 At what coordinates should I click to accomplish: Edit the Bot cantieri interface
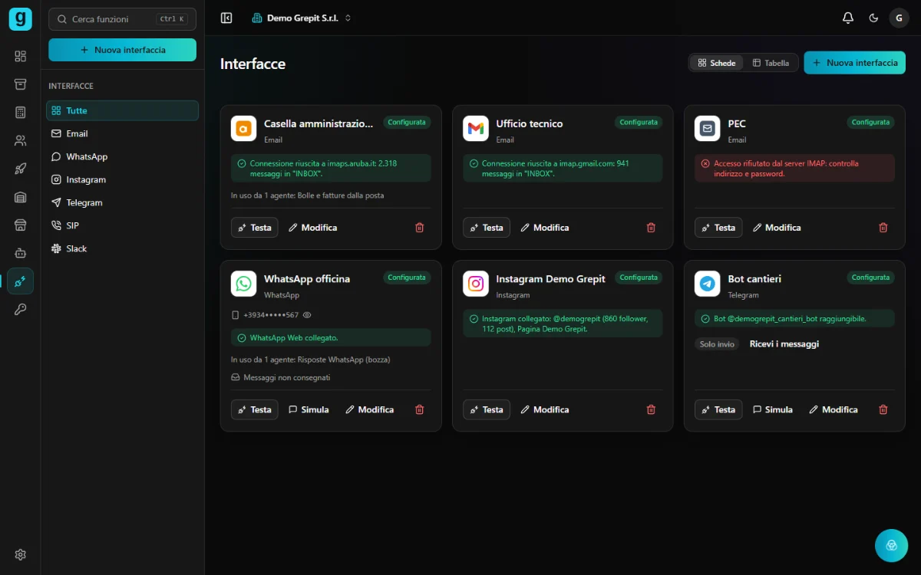pyautogui.click(x=834, y=409)
